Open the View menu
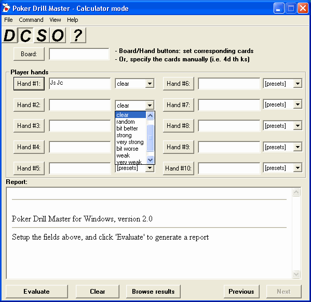The width and height of the screenshot is (311, 302). pyautogui.click(x=55, y=20)
